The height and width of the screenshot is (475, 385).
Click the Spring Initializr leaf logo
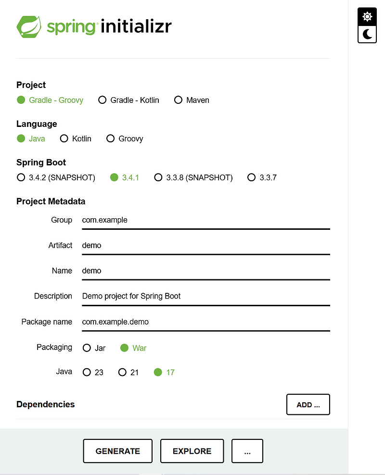(x=30, y=27)
